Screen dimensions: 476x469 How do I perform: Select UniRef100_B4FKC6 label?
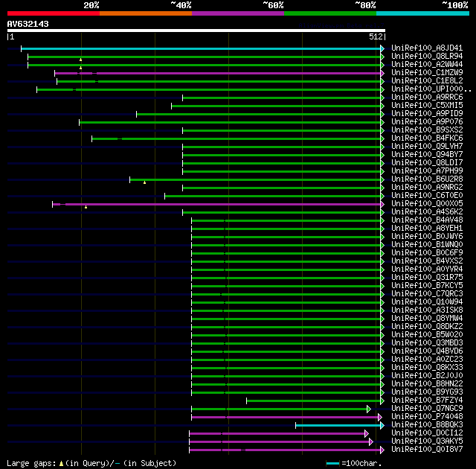point(427,138)
